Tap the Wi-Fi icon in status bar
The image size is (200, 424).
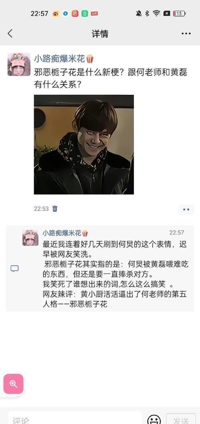156,14
